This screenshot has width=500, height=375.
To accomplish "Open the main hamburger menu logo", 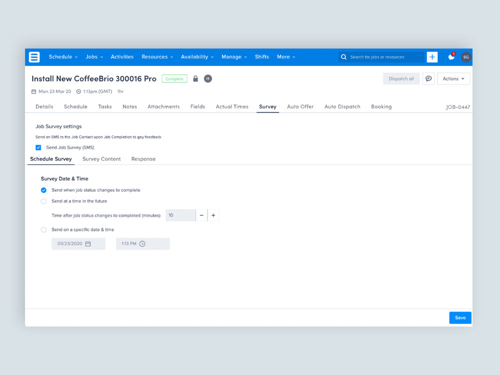I will pos(34,57).
